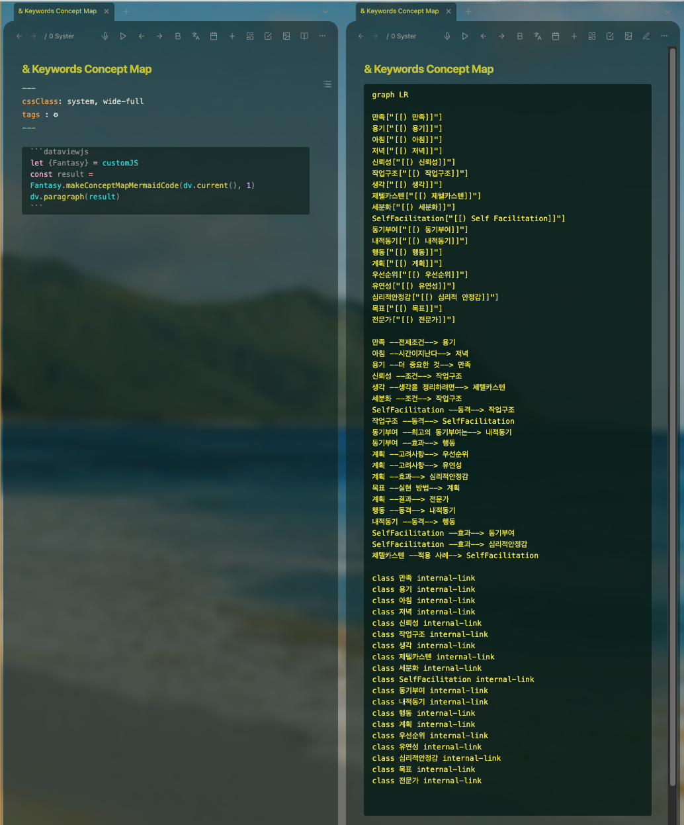684x825 pixels.
Task: Click the cssClass property line in left note
Action: pos(83,101)
